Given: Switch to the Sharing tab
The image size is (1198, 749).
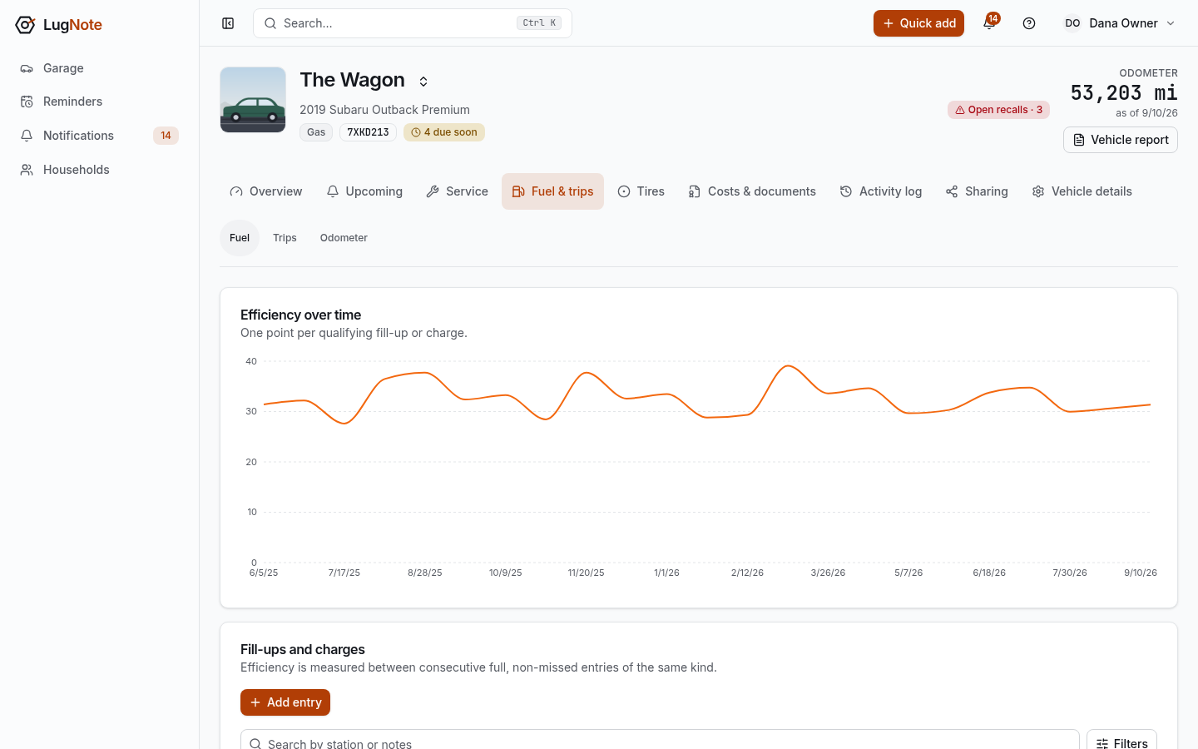Looking at the screenshot, I should [977, 191].
